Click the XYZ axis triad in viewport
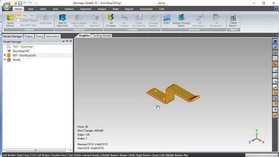The width and height of the screenshot is (279, 157). point(257,137)
